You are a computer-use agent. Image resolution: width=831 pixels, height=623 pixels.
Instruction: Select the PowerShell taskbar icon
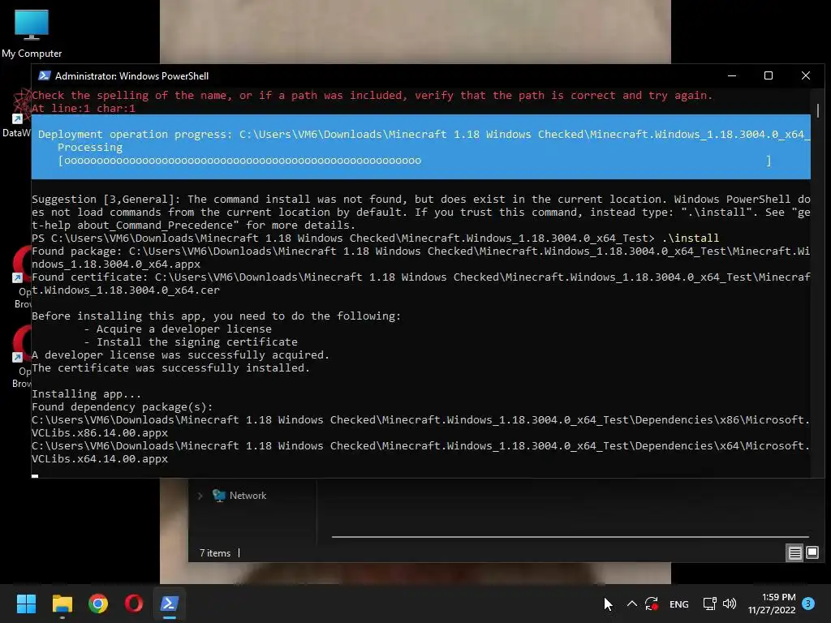tap(169, 604)
